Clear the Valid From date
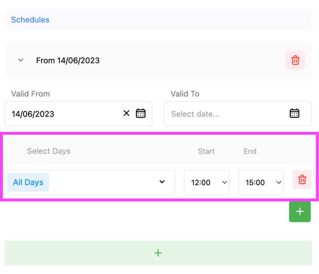Image resolution: width=319 pixels, height=274 pixels. [126, 113]
